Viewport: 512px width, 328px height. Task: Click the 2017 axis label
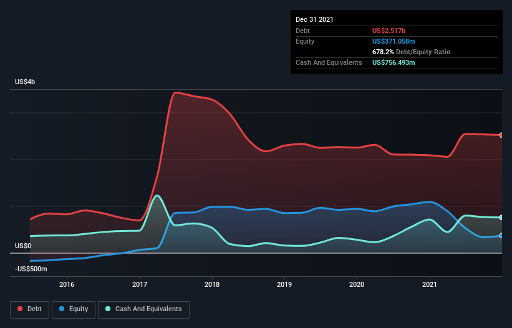[140, 284]
